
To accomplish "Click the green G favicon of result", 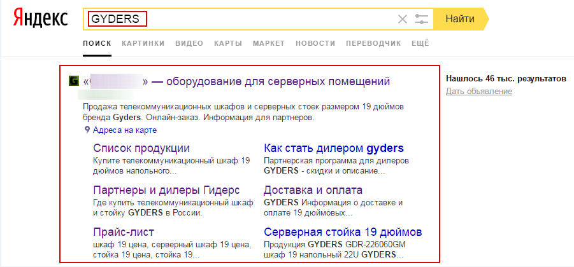I will (73, 81).
